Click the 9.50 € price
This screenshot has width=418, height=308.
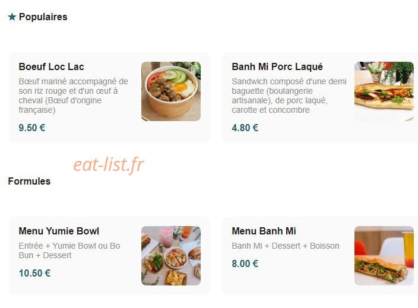click(x=32, y=128)
